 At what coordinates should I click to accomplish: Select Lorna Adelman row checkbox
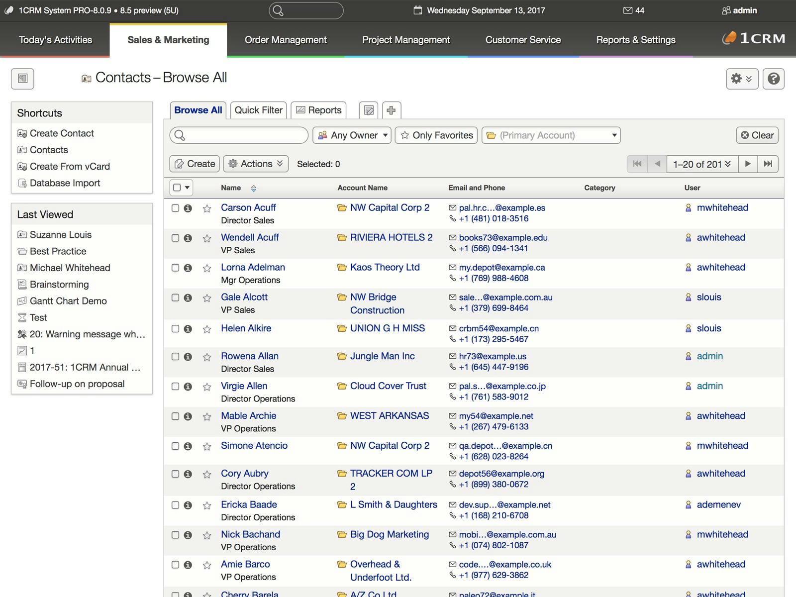point(175,268)
